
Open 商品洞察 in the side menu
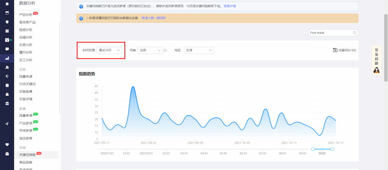[26, 162]
